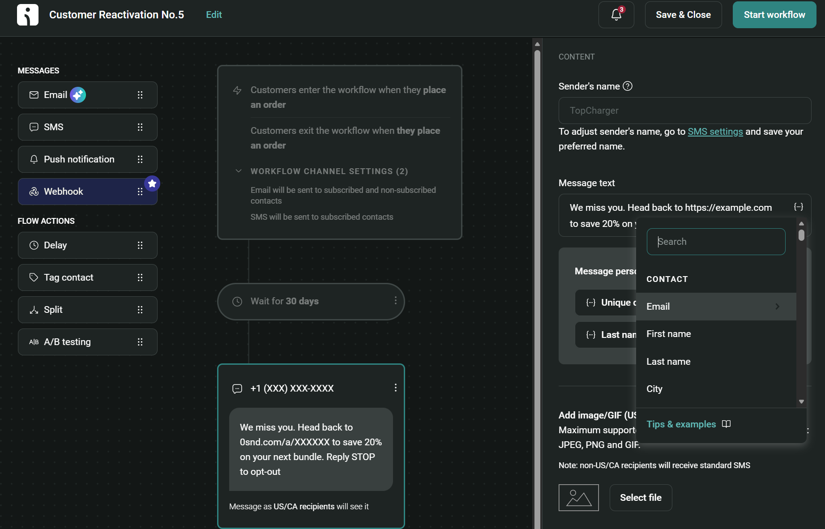Screen dimensions: 825x529
Task: Click the Search field in personalization dropdown
Action: coord(716,242)
